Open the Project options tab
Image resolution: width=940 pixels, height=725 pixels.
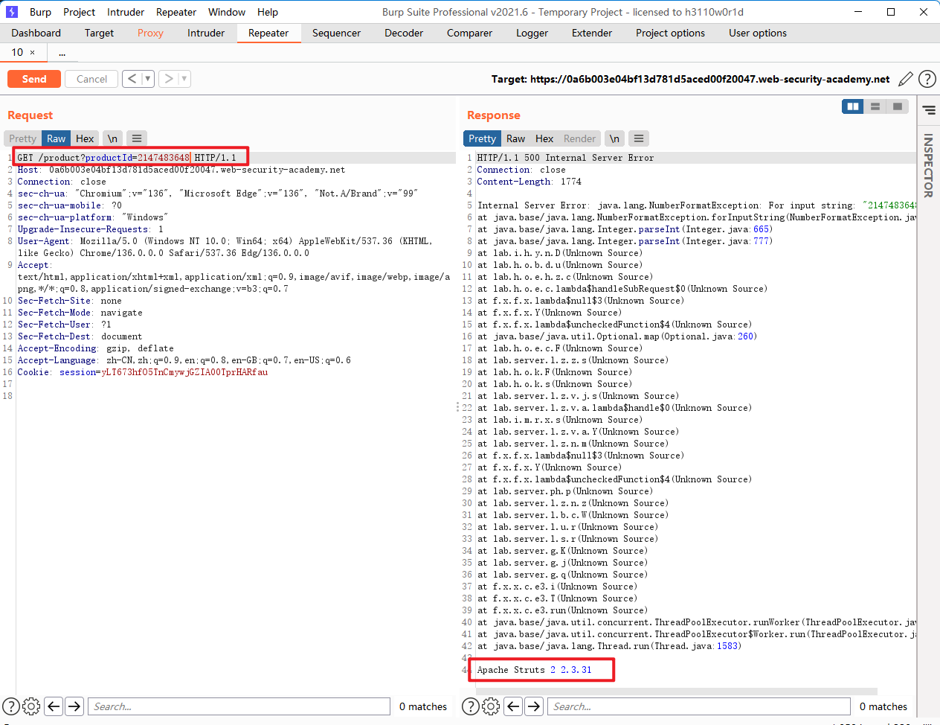pos(670,33)
